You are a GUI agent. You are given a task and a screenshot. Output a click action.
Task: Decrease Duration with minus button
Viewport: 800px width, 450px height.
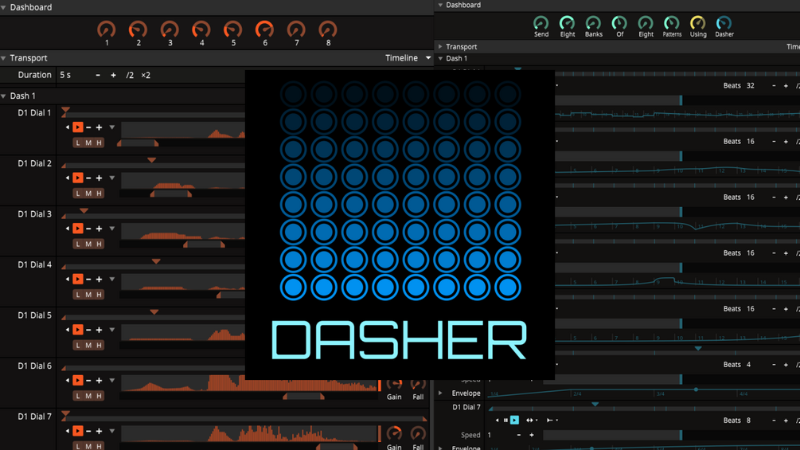click(97, 75)
